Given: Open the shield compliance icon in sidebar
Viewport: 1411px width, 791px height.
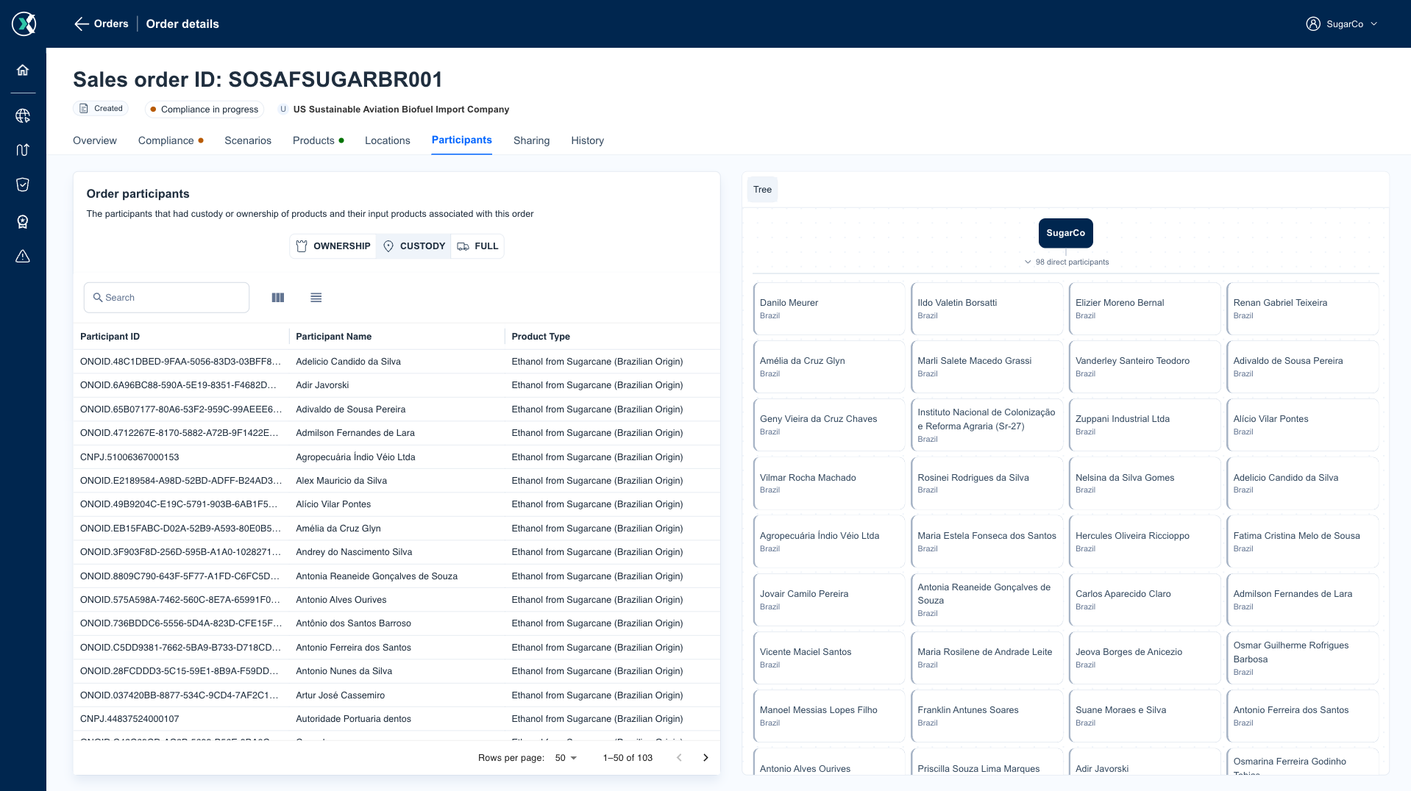Looking at the screenshot, I should [x=23, y=185].
